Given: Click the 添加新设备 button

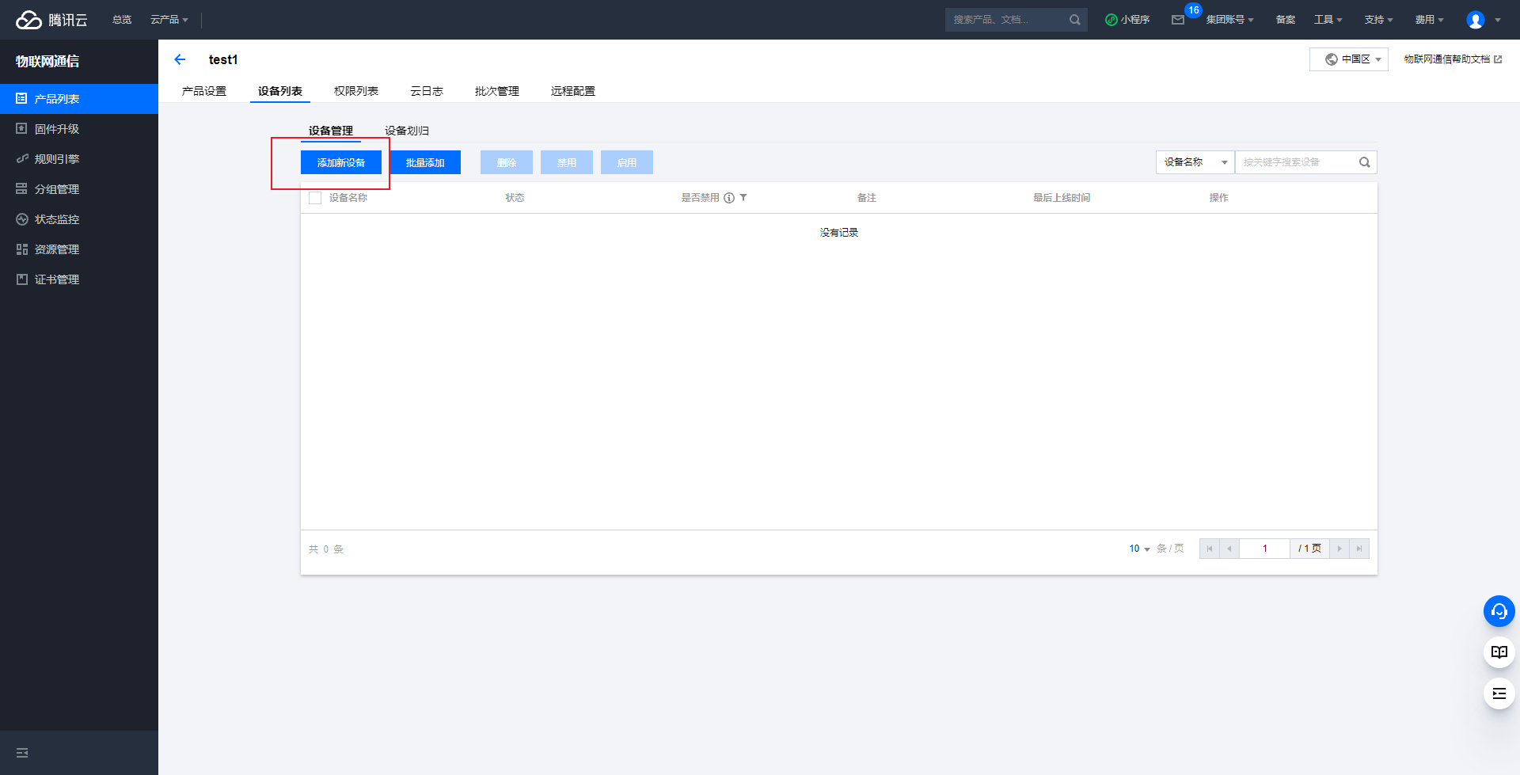Looking at the screenshot, I should (341, 162).
